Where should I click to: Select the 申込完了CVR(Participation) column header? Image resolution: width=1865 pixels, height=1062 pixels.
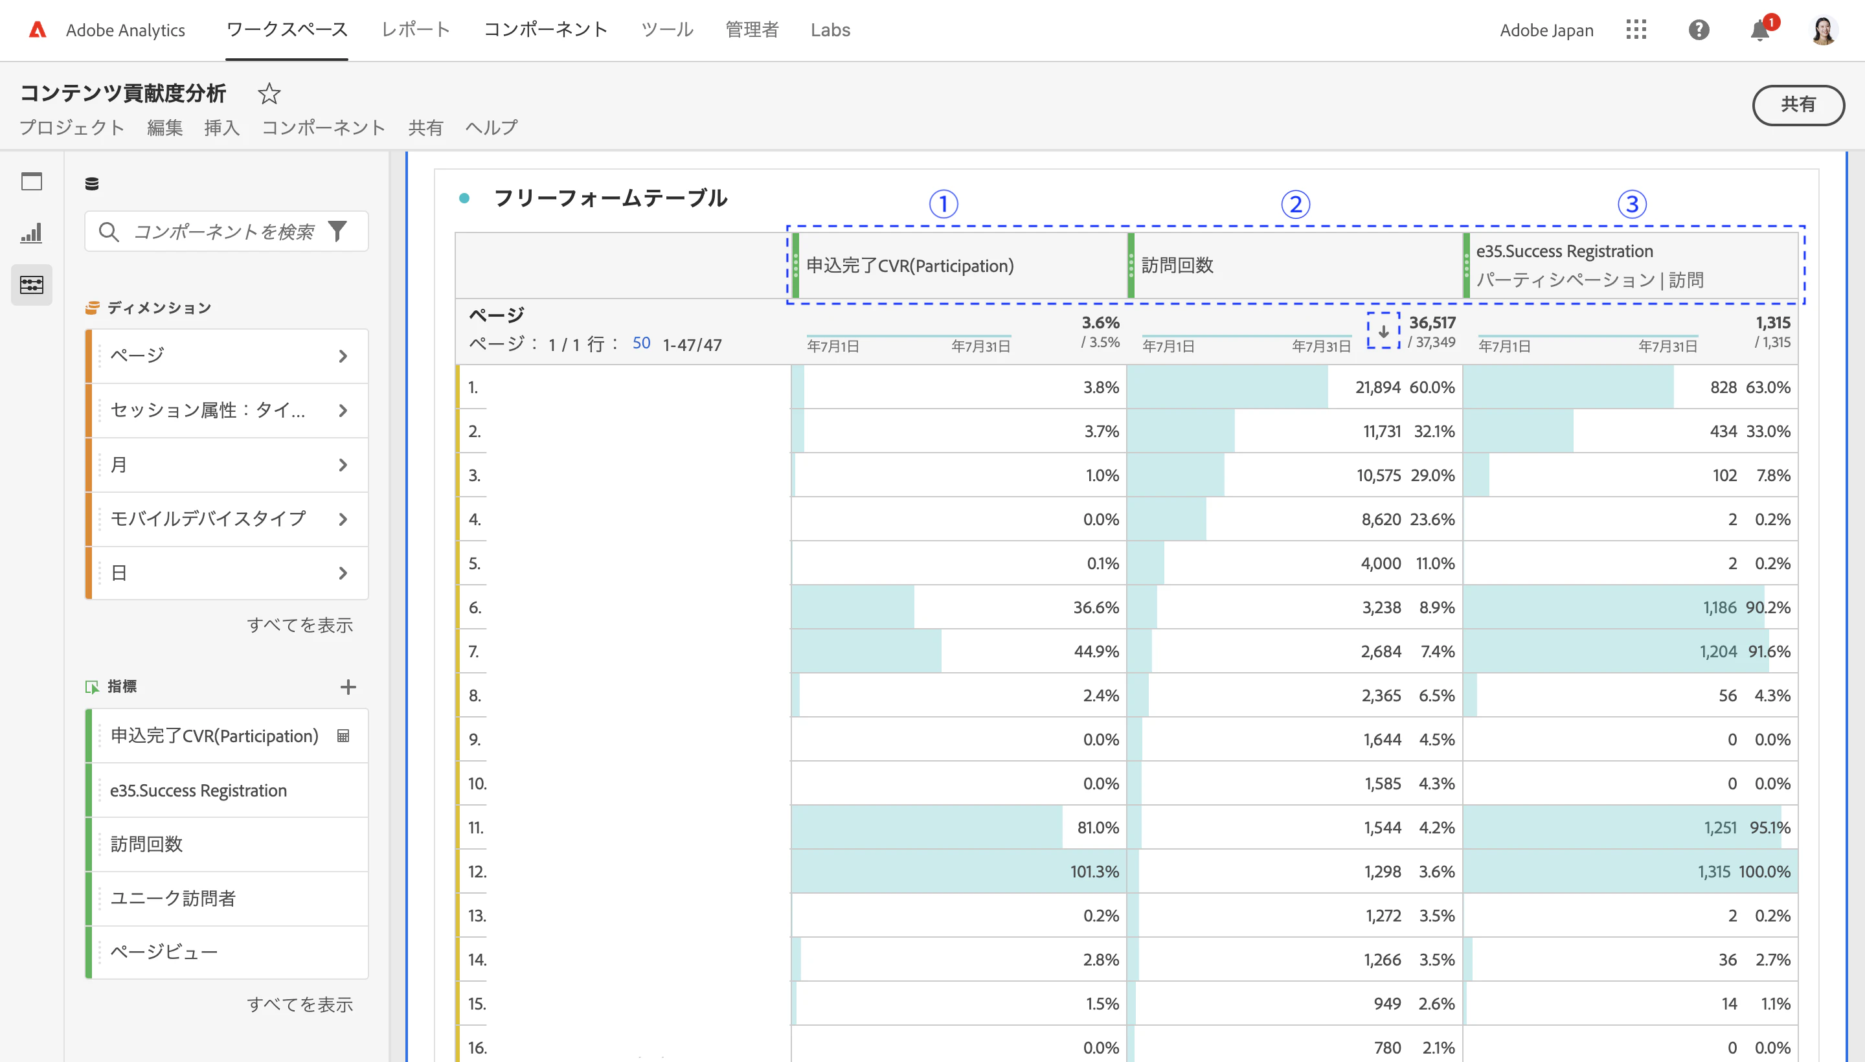click(959, 265)
